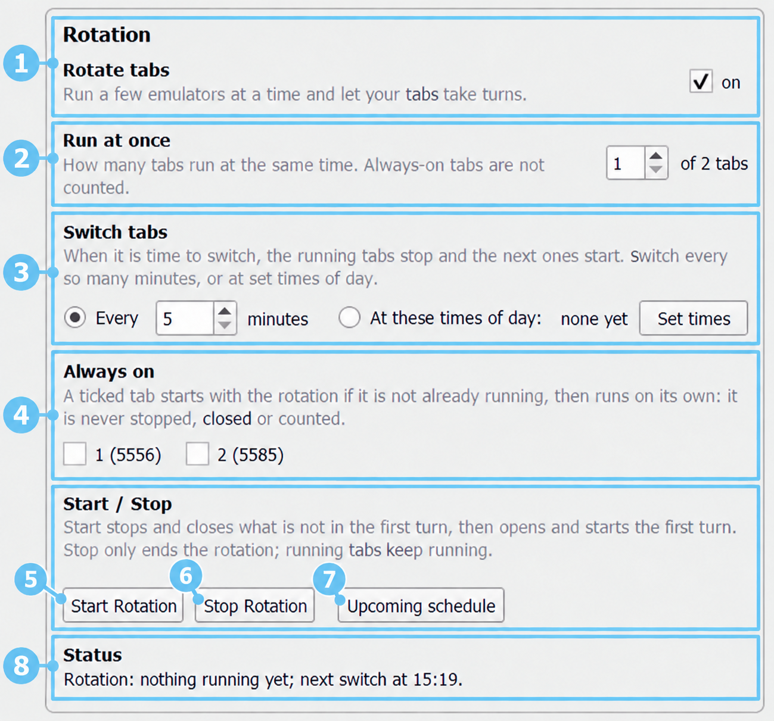
Task: Click the "of 2 tabs" label
Action: point(714,164)
